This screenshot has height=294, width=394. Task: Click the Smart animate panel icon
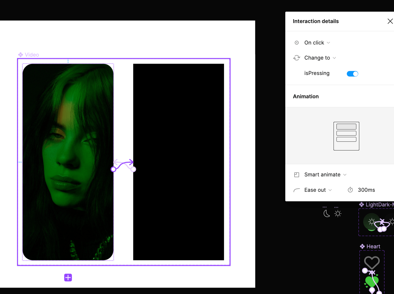click(x=296, y=175)
